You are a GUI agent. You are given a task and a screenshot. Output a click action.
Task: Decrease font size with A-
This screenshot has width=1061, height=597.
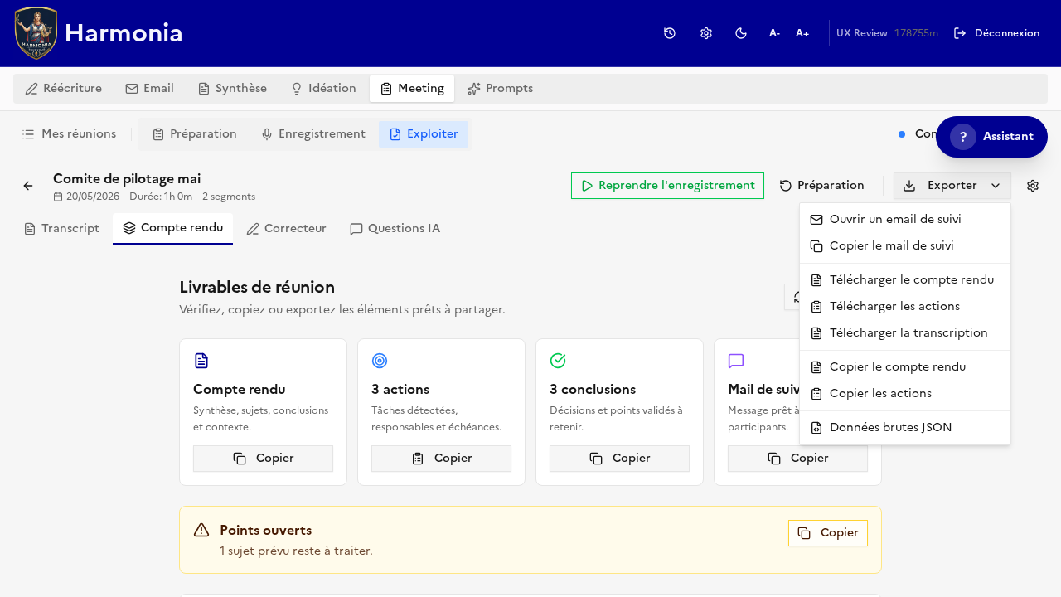(x=774, y=33)
